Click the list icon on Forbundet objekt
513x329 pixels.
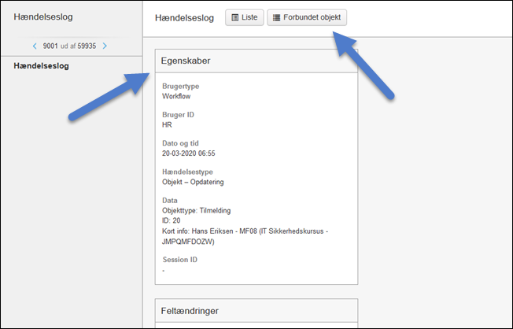click(x=276, y=17)
